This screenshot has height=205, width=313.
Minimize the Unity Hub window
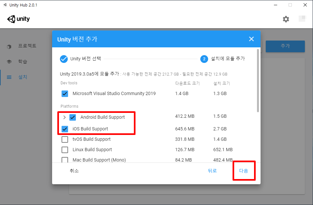(x=276, y=5)
